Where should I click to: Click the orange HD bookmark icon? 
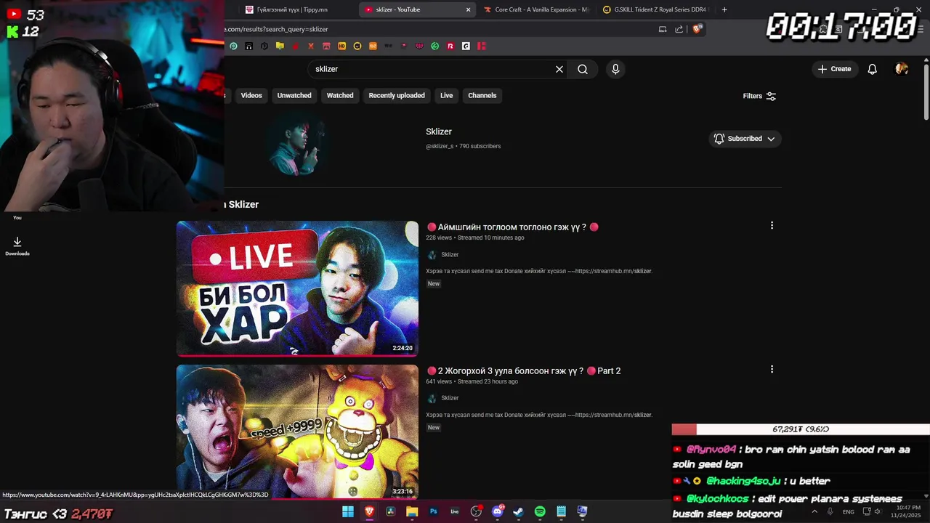click(341, 46)
